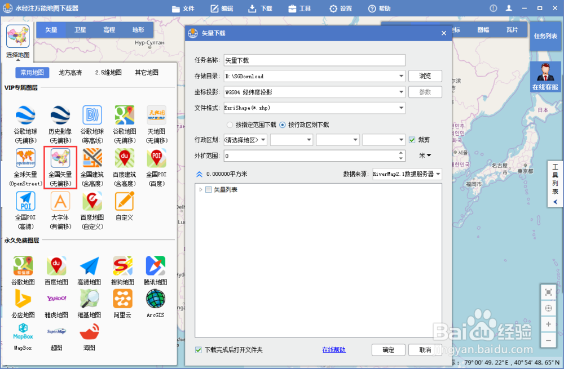Select 腾讯地图 map icon
Viewport: 564px width, 369px height.
(x=156, y=266)
